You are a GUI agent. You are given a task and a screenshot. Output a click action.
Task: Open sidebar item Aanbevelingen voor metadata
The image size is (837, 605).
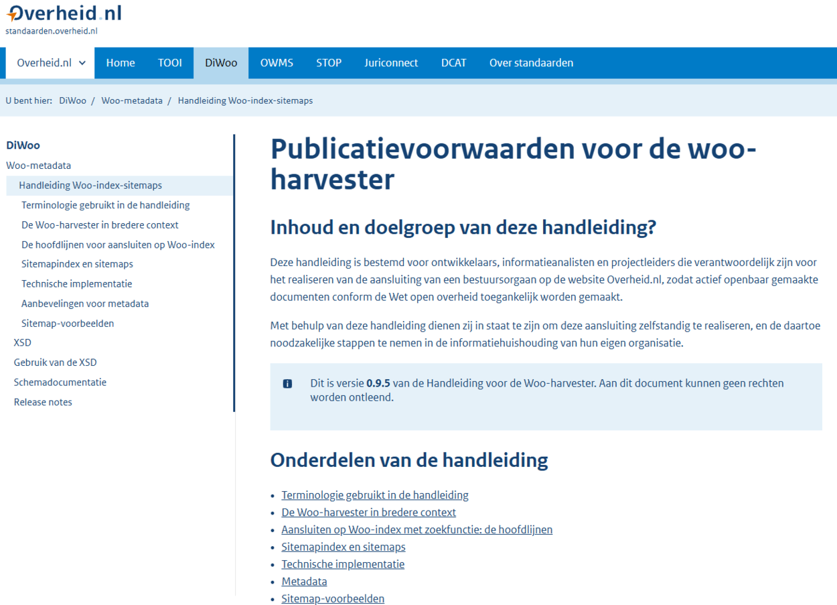tap(85, 304)
